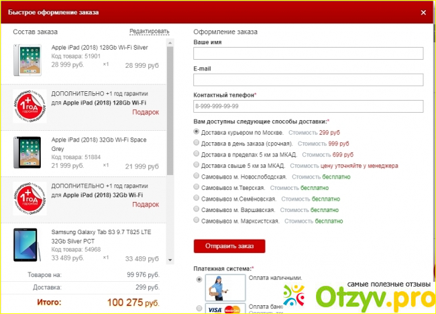Click scrollbar down arrow in order list
The image size is (436, 314).
click(170, 260)
